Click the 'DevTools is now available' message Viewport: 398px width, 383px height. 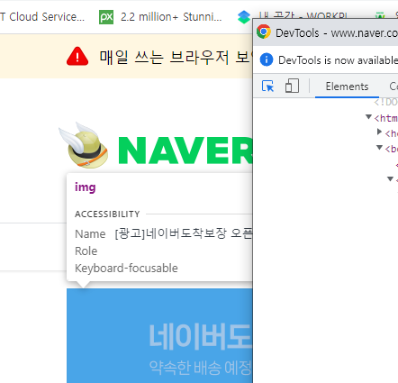coord(338,60)
